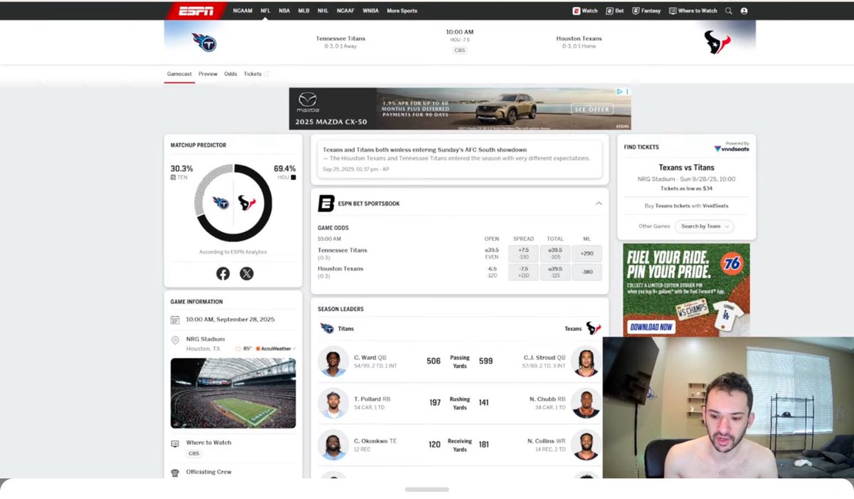
Task: Open the AccuWeather link
Action: click(275, 349)
